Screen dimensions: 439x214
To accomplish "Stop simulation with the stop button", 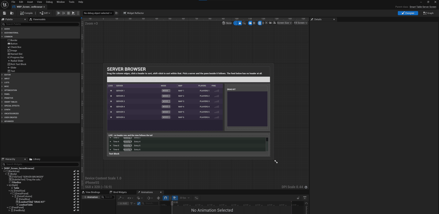I will (x=69, y=13).
